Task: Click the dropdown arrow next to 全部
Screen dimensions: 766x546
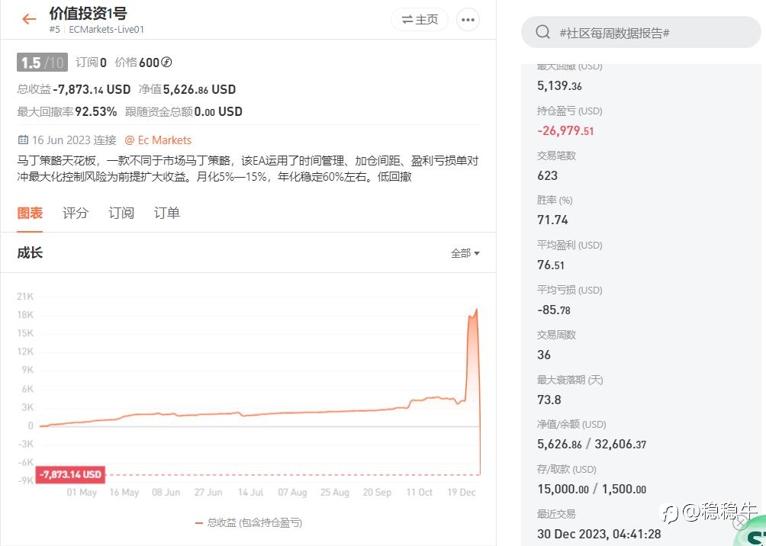Action: coord(477,253)
